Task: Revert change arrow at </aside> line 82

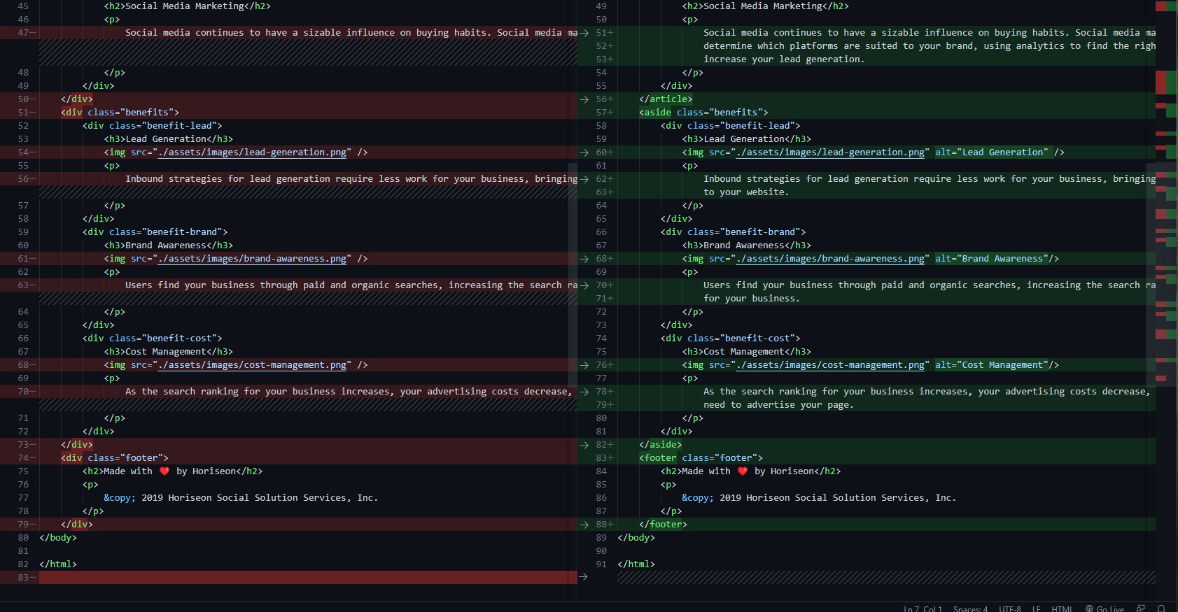Action: (x=584, y=445)
